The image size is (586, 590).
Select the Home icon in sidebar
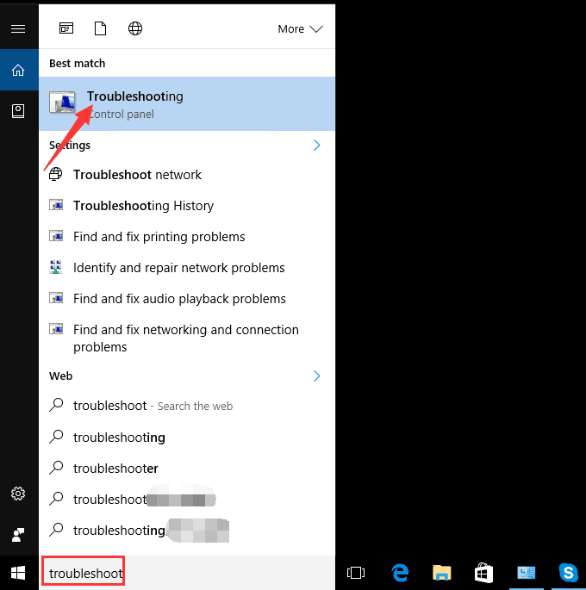[18, 70]
